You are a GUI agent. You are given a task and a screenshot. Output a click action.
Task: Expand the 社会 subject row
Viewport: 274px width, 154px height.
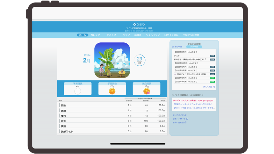coord(63,121)
